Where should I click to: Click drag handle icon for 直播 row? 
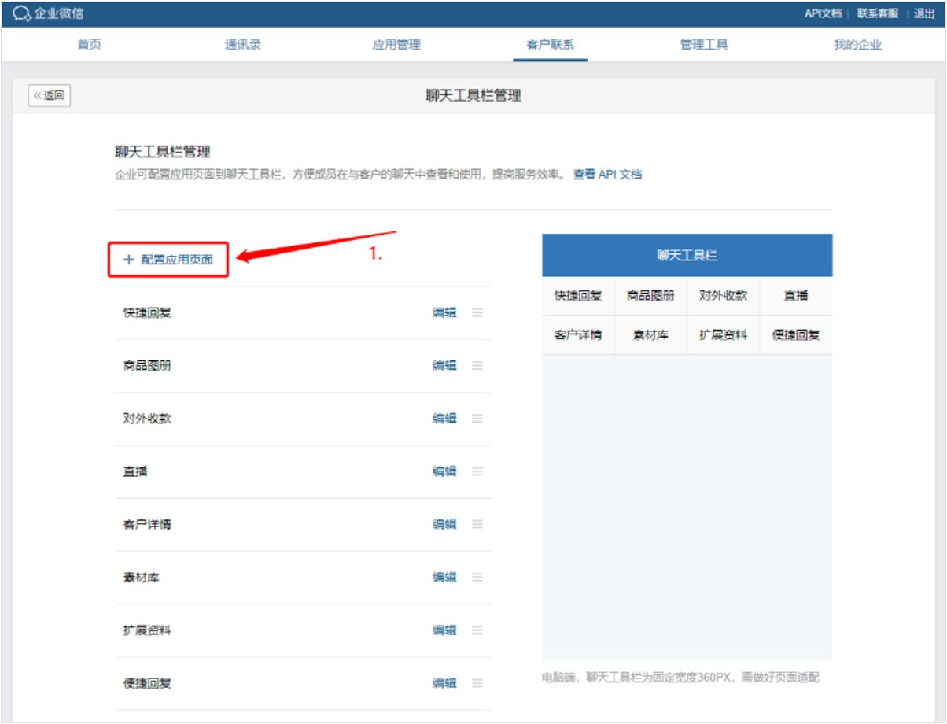(x=477, y=471)
